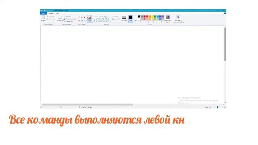Click the Edit colors rainbow icon
Image resolution: width=258 pixels, height=145 pixels.
[x=168, y=17]
